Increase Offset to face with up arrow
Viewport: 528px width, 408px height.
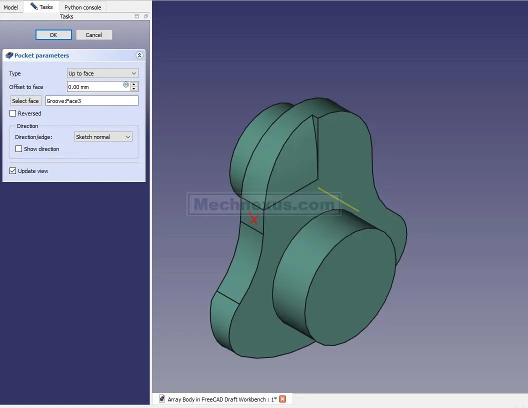(x=134, y=84)
